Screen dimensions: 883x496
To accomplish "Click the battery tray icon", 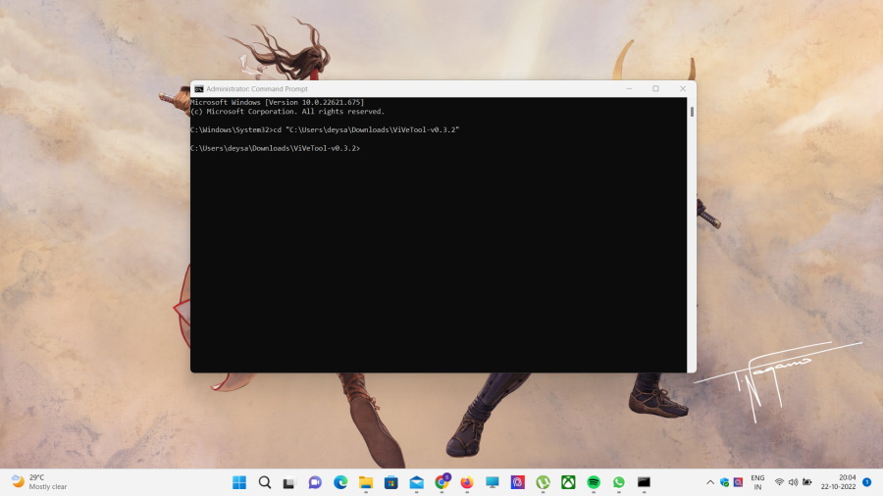I will pos(807,482).
